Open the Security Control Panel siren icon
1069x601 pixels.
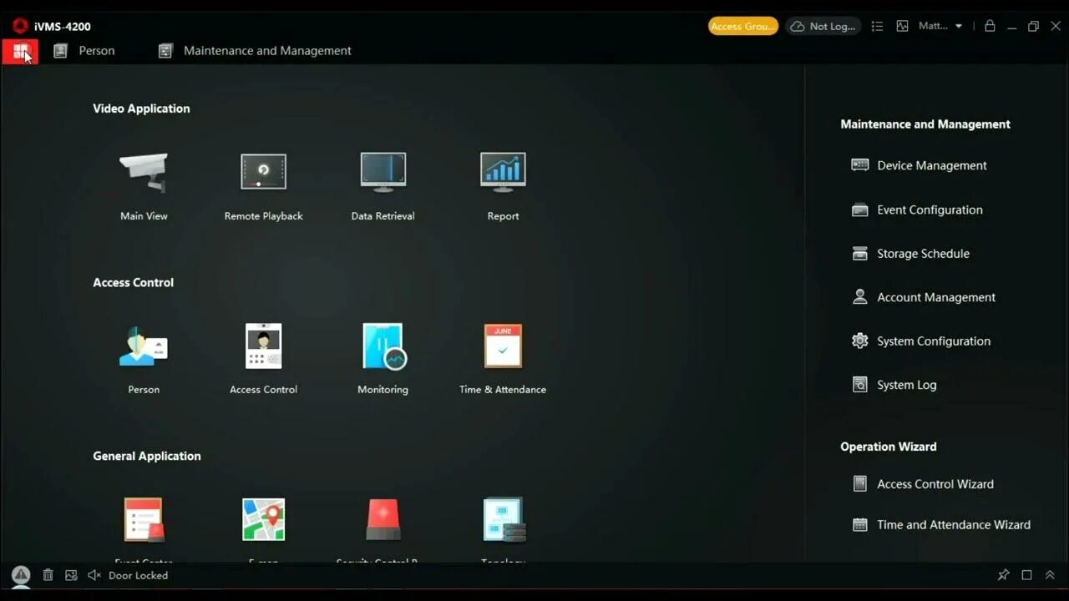point(383,519)
